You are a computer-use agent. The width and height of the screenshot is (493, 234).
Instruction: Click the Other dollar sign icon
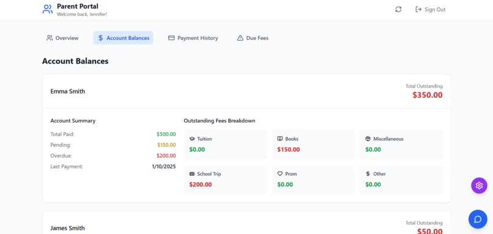click(x=368, y=174)
